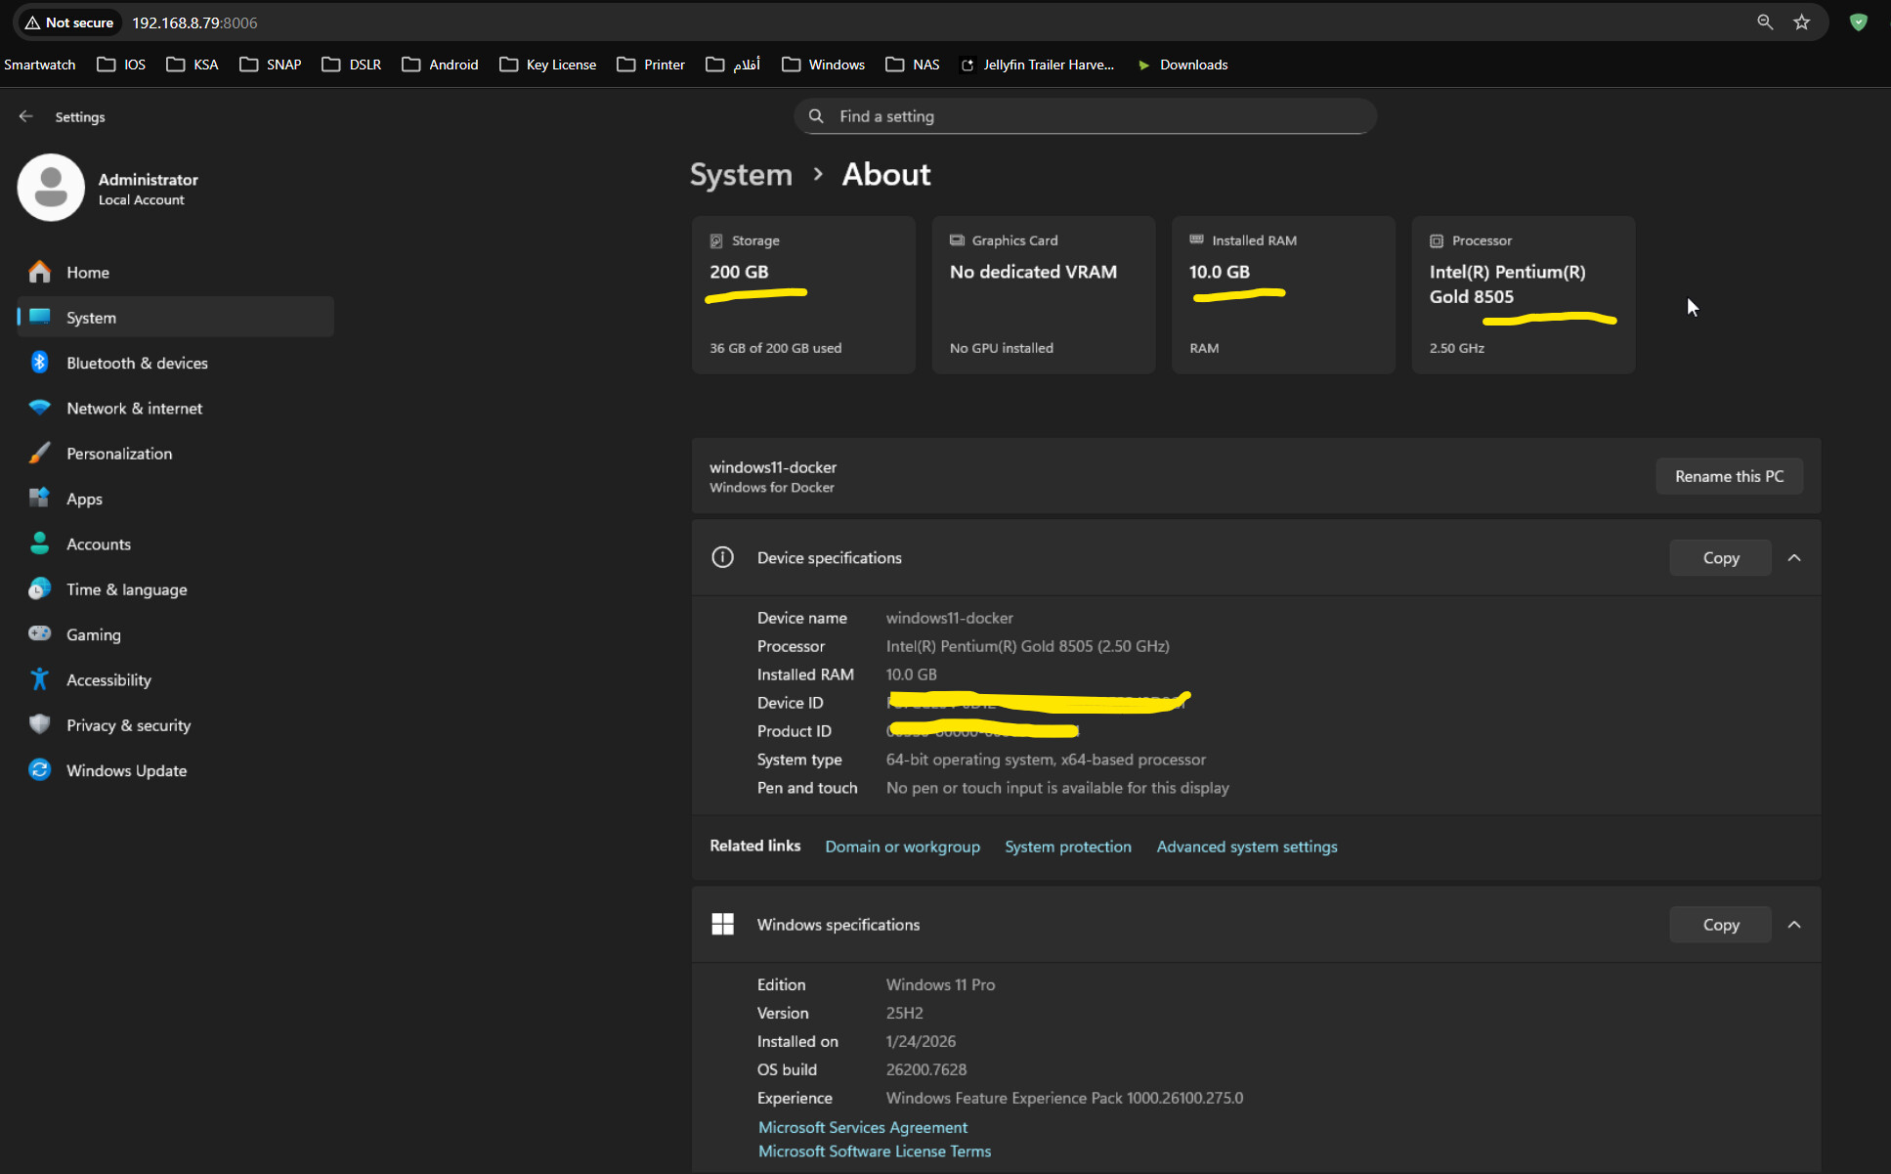Copy the Device specifications

[1720, 558]
